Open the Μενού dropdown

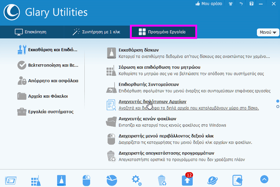[268, 33]
